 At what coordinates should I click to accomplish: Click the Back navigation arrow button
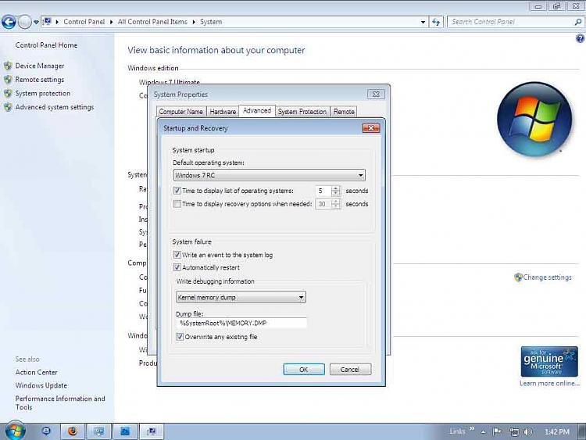[x=9, y=22]
